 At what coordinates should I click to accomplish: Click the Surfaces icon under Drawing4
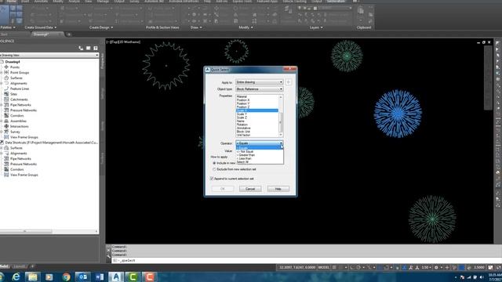coord(6,78)
